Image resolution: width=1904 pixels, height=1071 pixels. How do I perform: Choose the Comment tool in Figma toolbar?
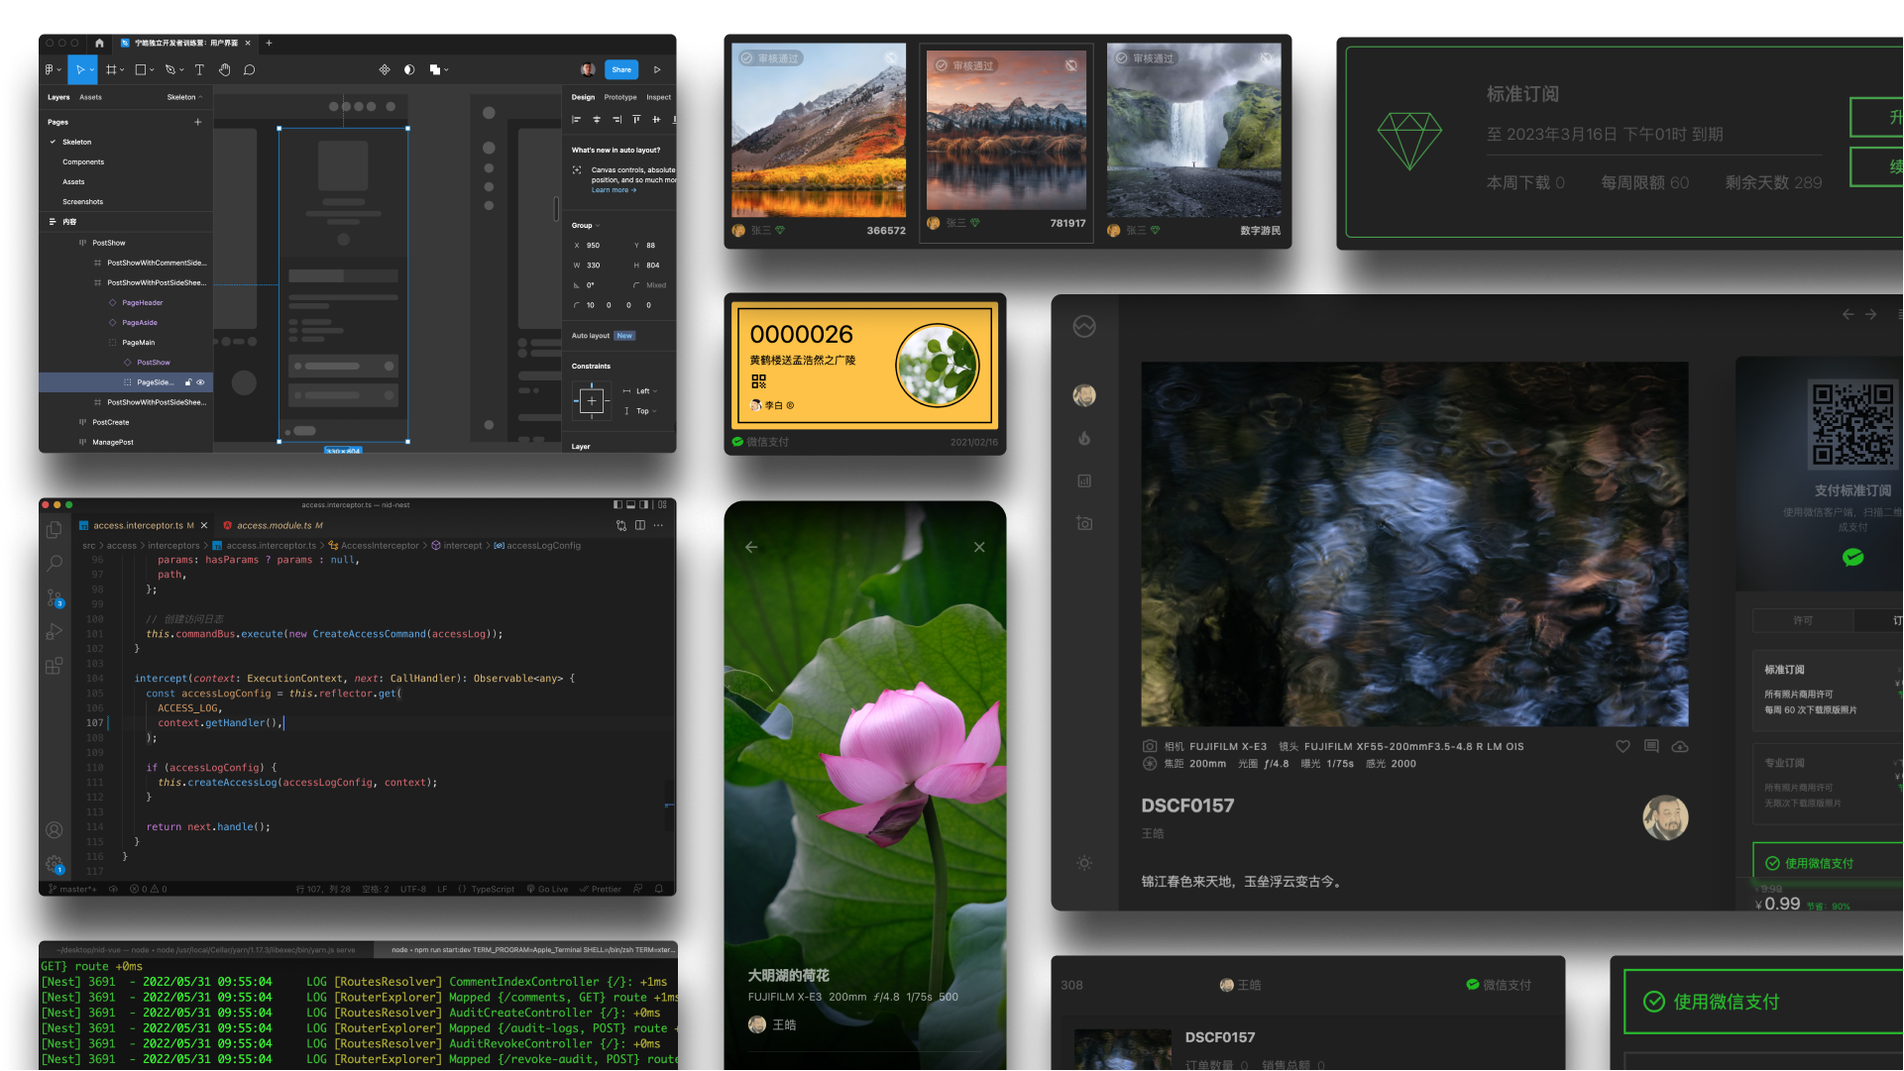click(x=250, y=70)
